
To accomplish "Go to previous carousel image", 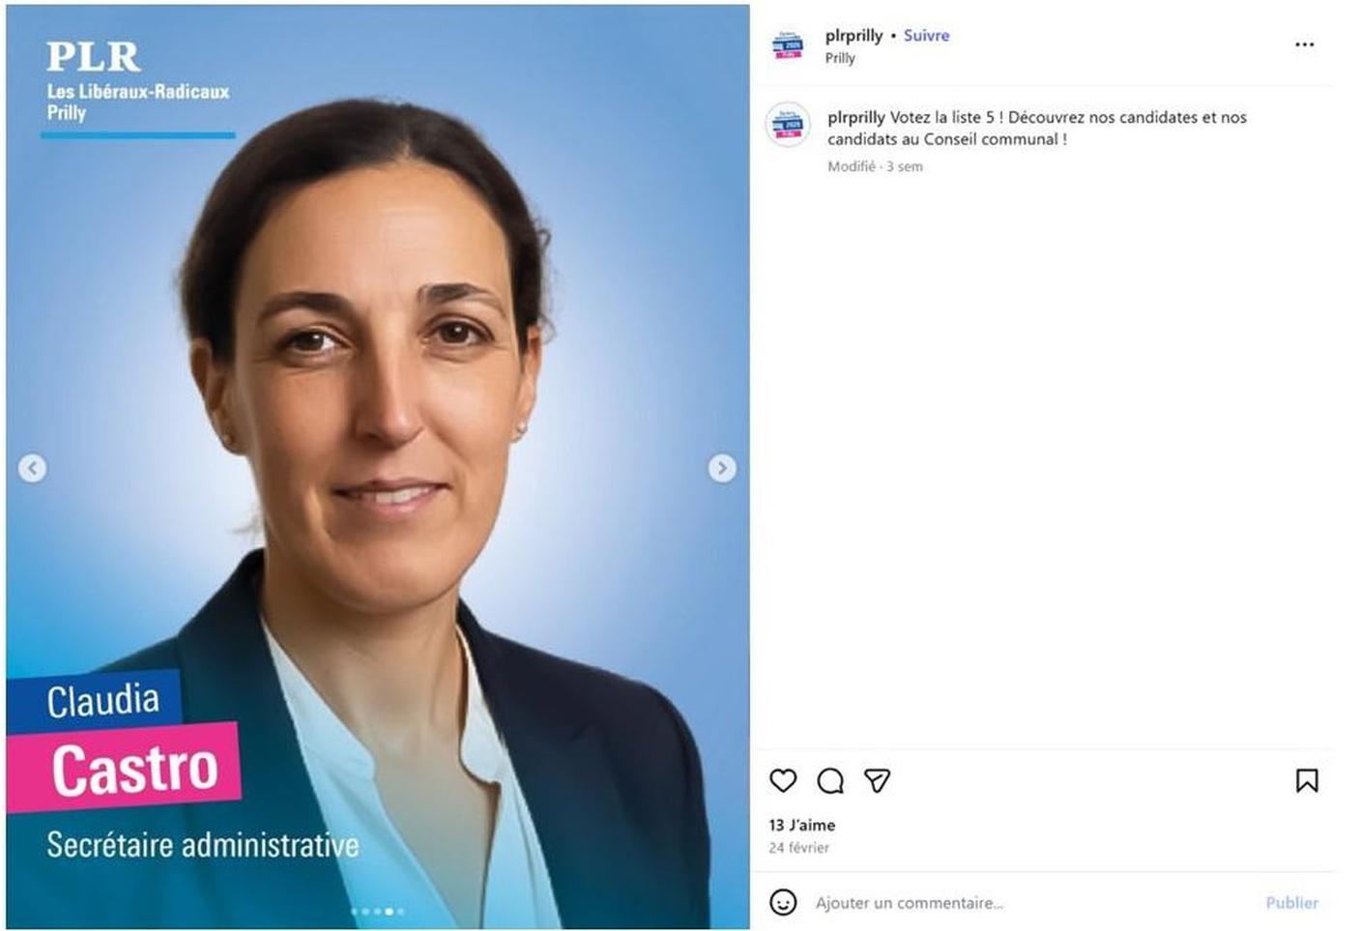I will [32, 468].
